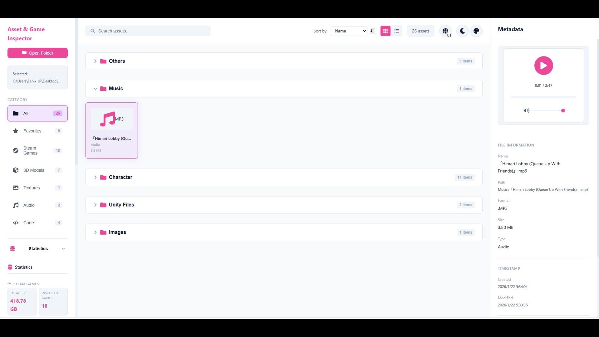Toggle sort direction icon
Image resolution: width=599 pixels, height=337 pixels.
[x=373, y=31]
